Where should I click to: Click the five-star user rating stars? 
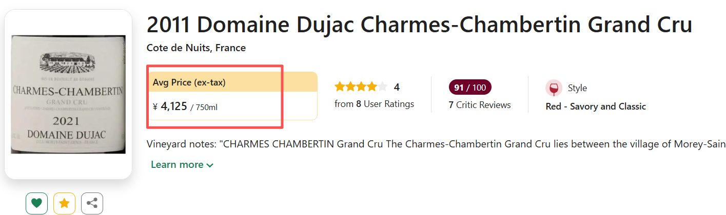(361, 87)
